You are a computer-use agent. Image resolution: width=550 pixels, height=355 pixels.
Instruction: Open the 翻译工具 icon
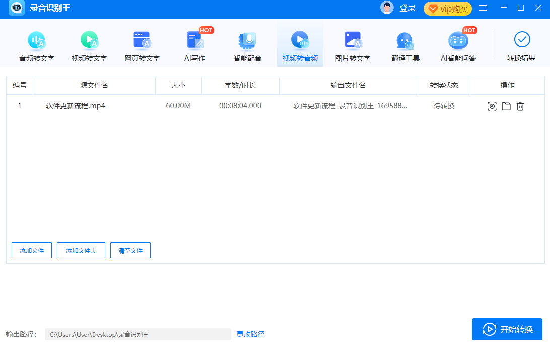coord(405,45)
